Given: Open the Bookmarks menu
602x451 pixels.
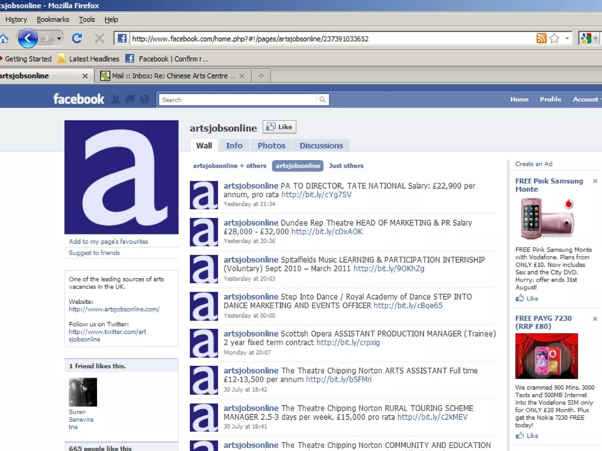Looking at the screenshot, I should coord(53,19).
